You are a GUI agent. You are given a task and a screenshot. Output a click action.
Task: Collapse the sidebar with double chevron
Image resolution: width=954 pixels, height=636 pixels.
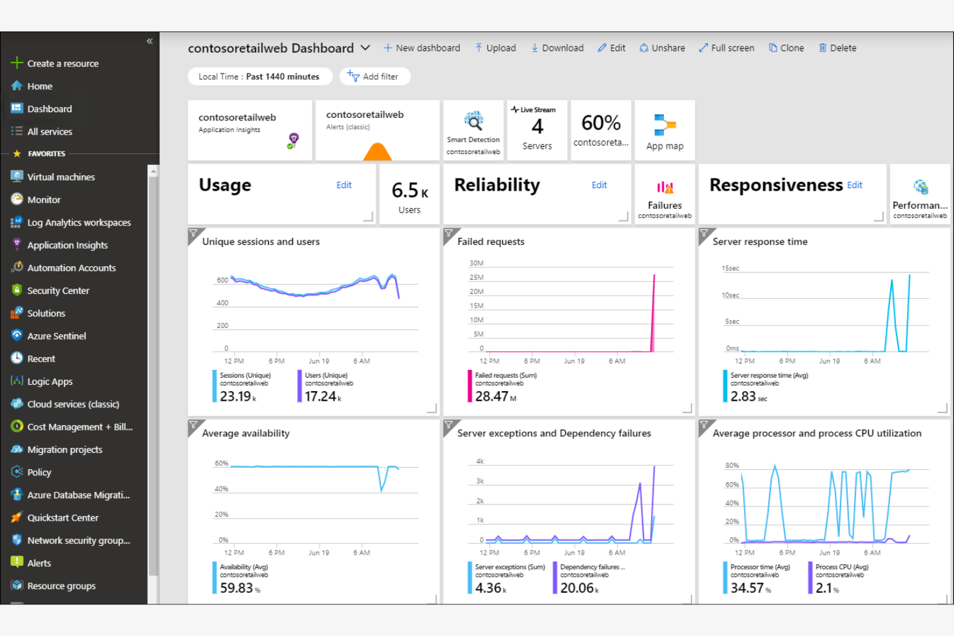(x=150, y=41)
